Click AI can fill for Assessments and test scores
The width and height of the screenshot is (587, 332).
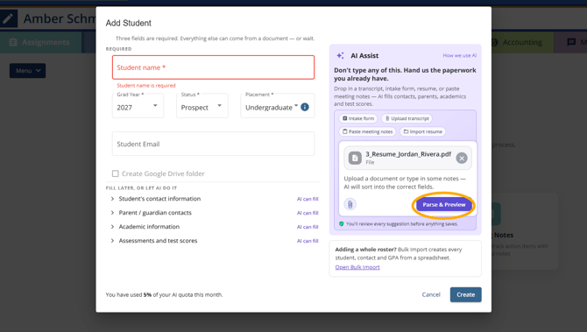click(x=308, y=241)
